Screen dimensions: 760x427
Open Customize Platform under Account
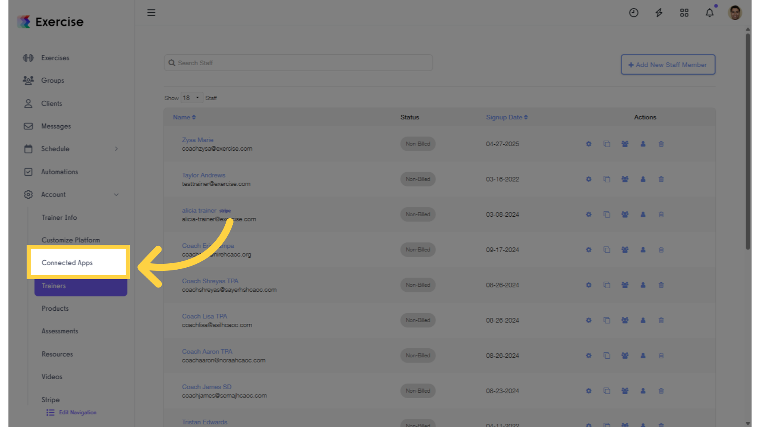(71, 240)
